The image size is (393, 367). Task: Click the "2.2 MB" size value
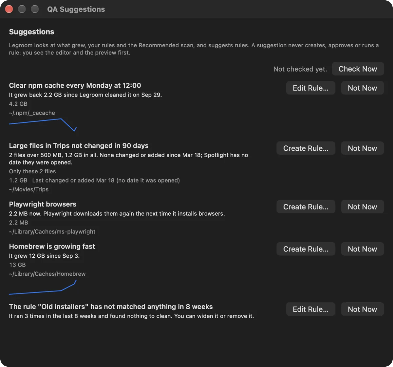18,223
